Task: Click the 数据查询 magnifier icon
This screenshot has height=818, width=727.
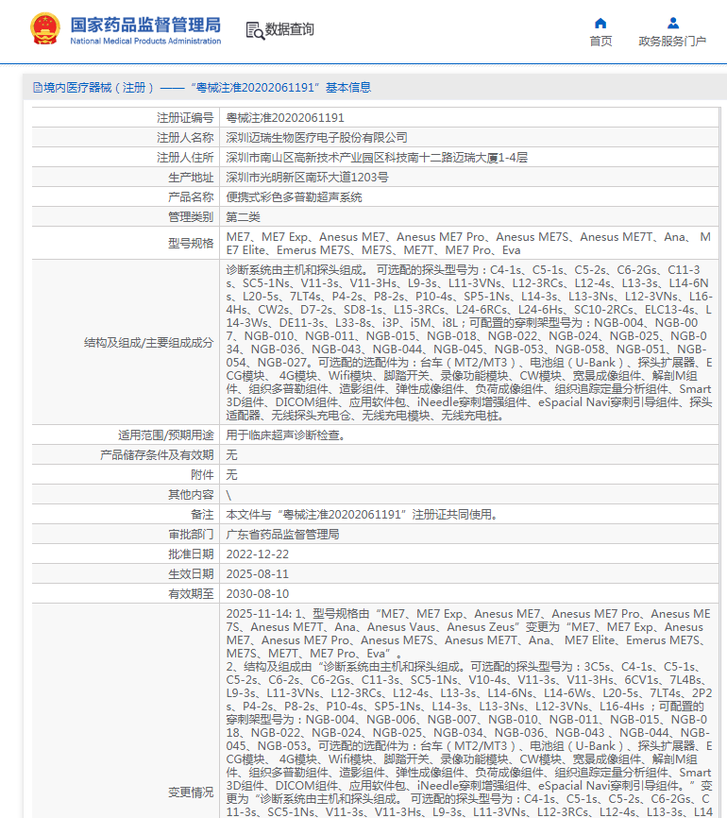Action: [255, 30]
